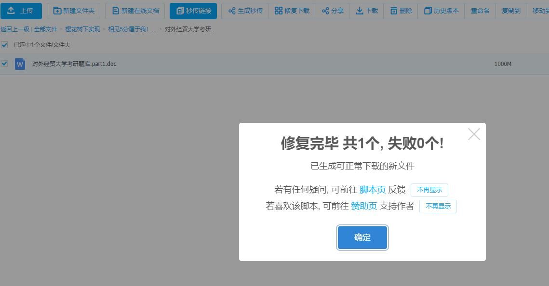549x286 pixels.
Task: Create a new online document via 新建在线文档
Action: [x=135, y=11]
